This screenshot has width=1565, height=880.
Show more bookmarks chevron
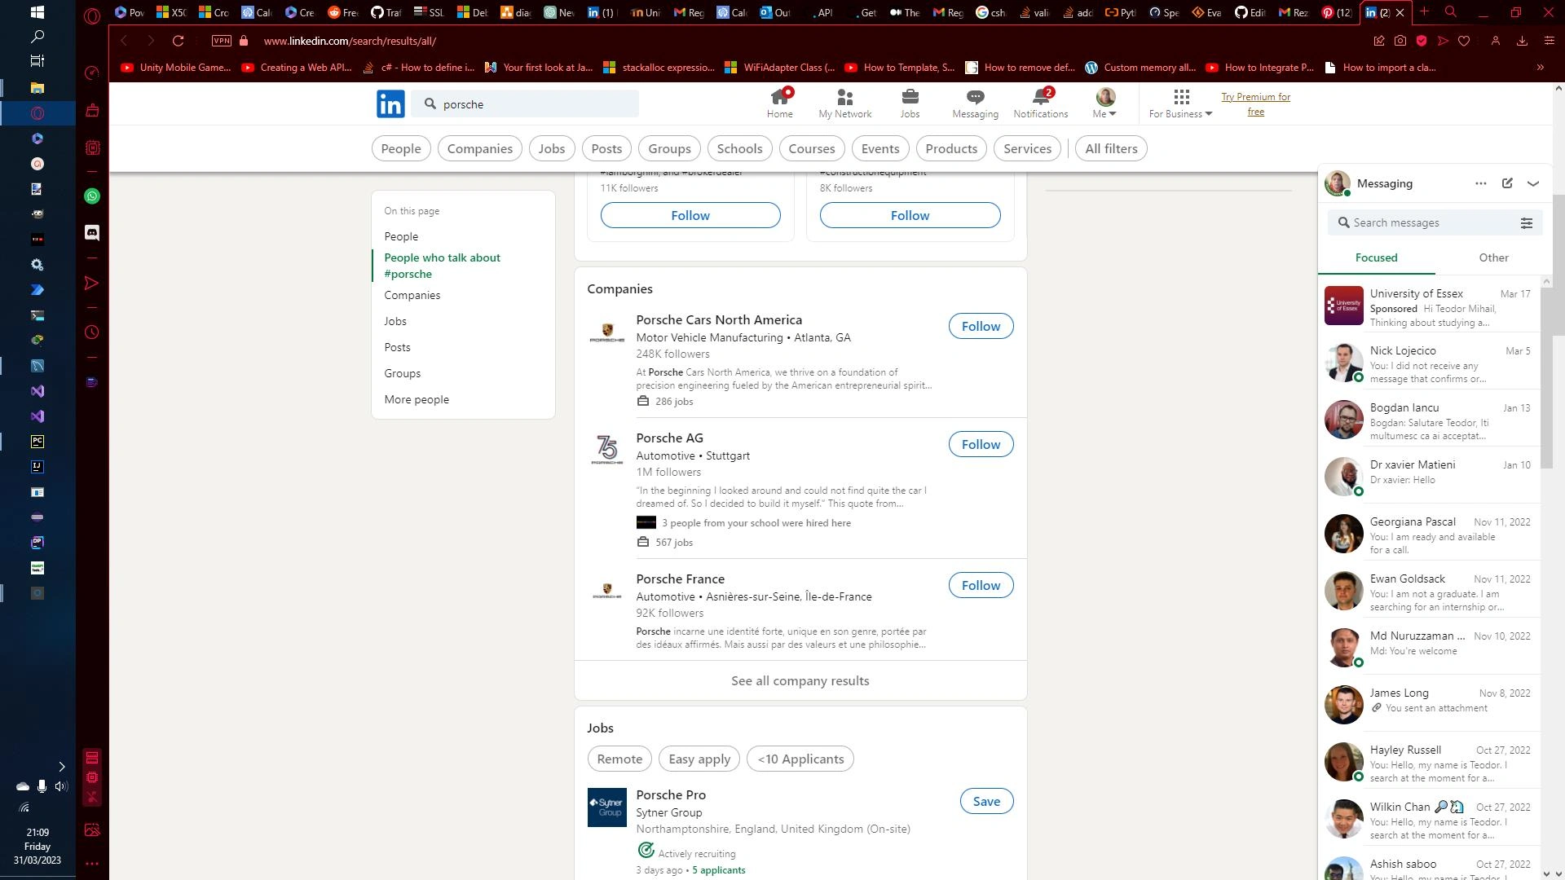point(1540,68)
